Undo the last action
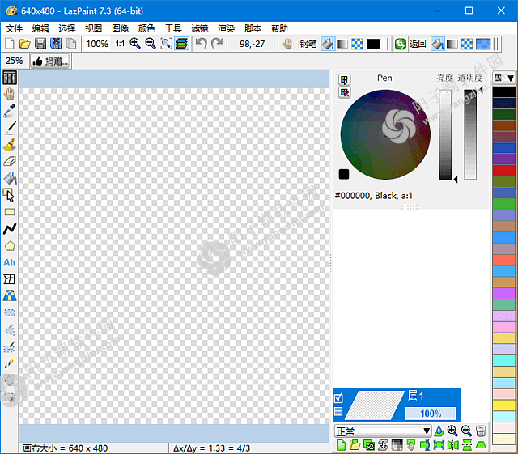518x454 pixels. (x=201, y=44)
